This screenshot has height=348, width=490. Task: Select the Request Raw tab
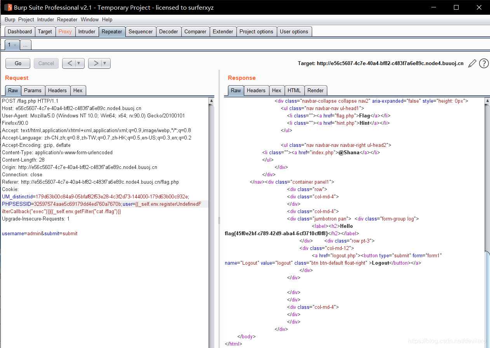[x=13, y=90]
